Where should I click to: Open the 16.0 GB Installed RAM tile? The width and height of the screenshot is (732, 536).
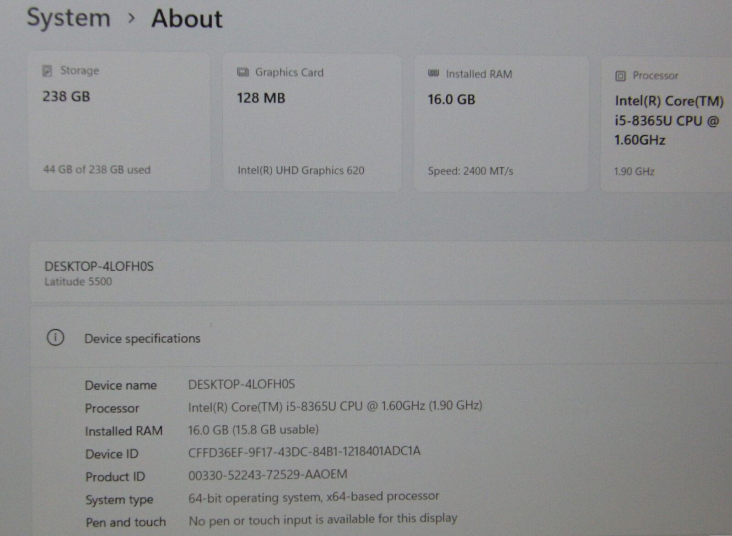[x=501, y=123]
